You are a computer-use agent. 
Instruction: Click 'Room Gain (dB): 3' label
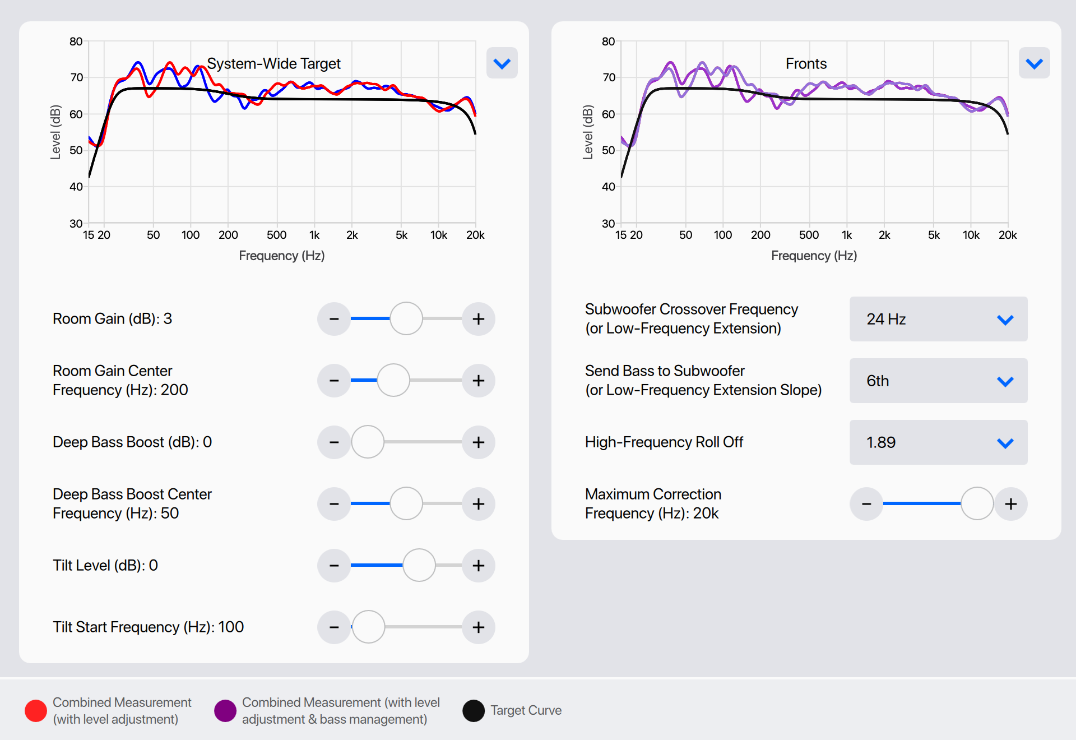click(x=112, y=319)
